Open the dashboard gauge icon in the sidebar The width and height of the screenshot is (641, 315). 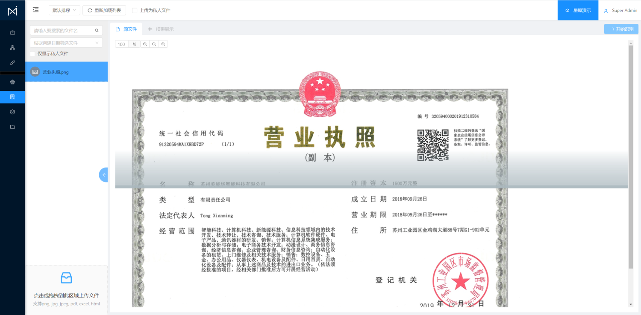click(x=12, y=33)
